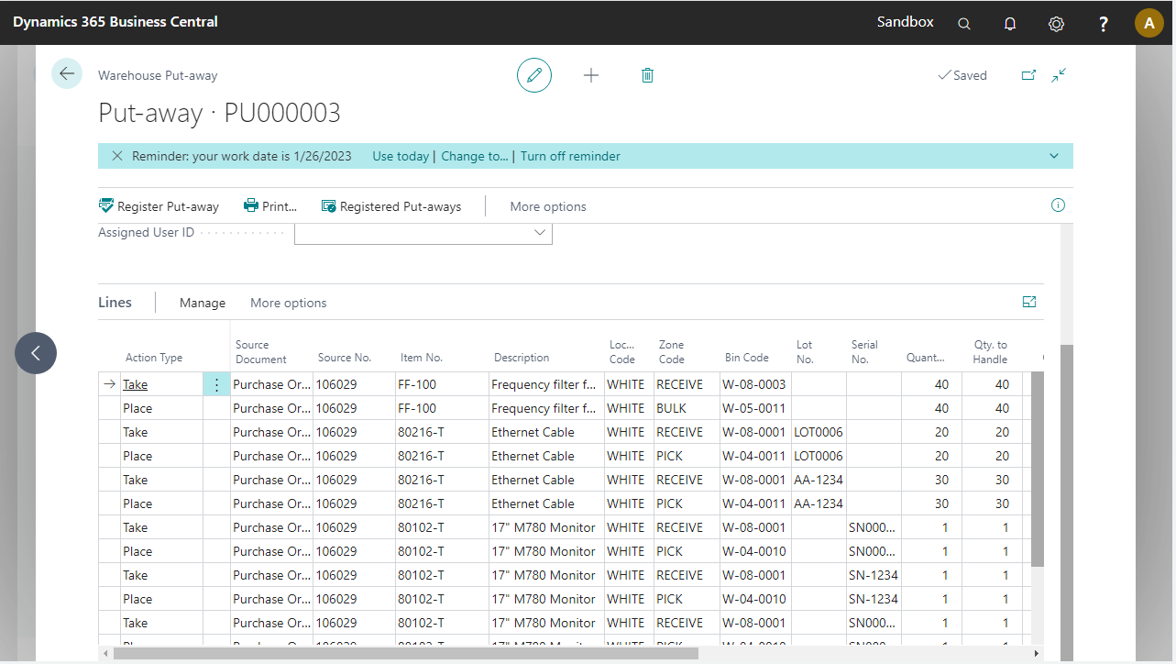The width and height of the screenshot is (1176, 664).
Task: Click bin code W-05-0011 cell
Action: (755, 408)
